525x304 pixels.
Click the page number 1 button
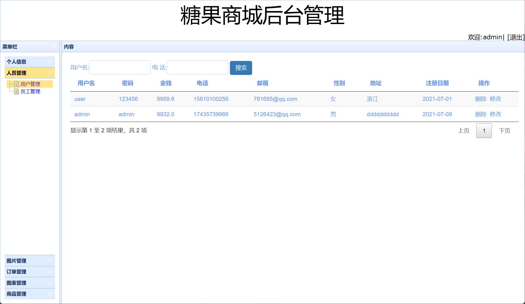pyautogui.click(x=484, y=130)
